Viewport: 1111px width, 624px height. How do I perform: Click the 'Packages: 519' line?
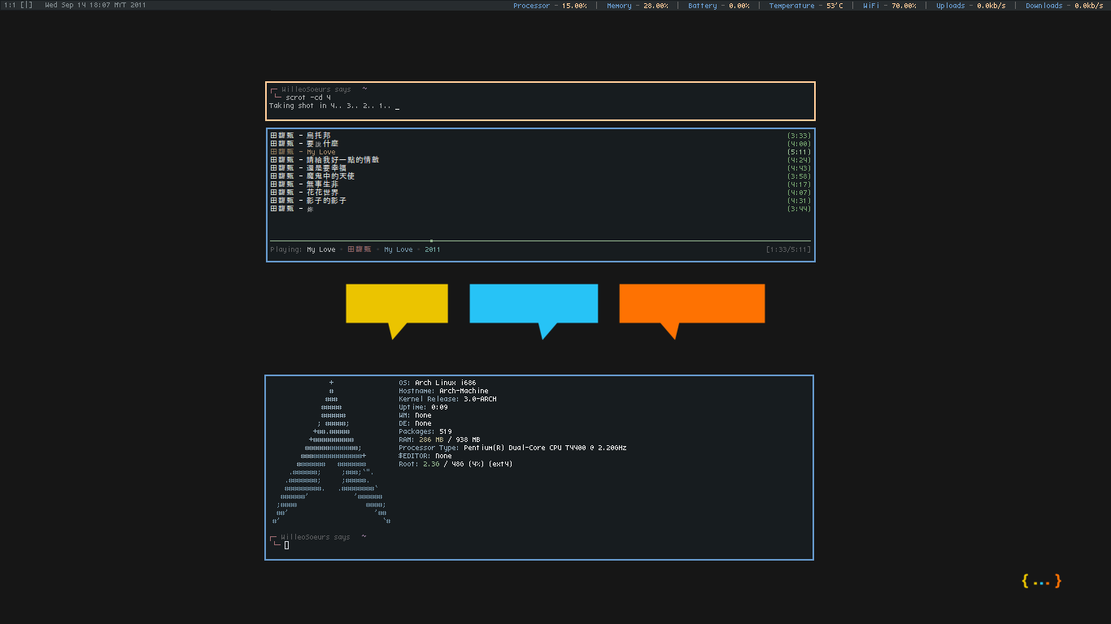[x=425, y=431]
